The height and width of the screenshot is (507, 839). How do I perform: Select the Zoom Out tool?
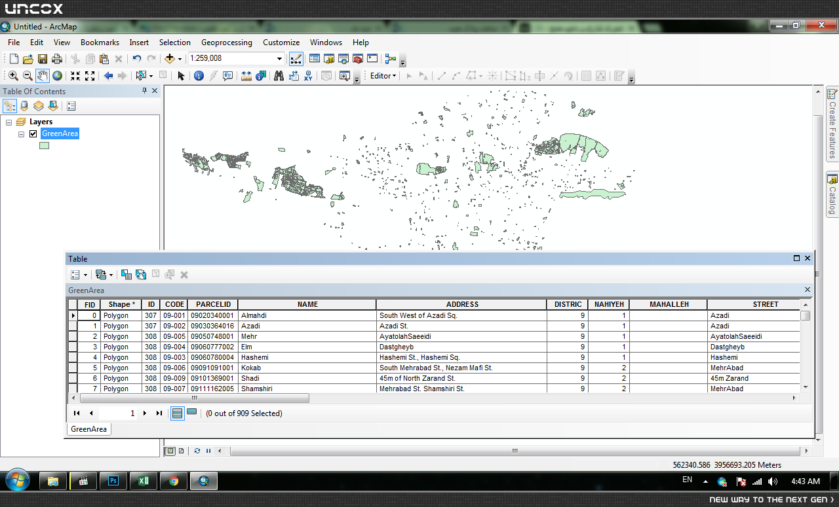click(28, 76)
